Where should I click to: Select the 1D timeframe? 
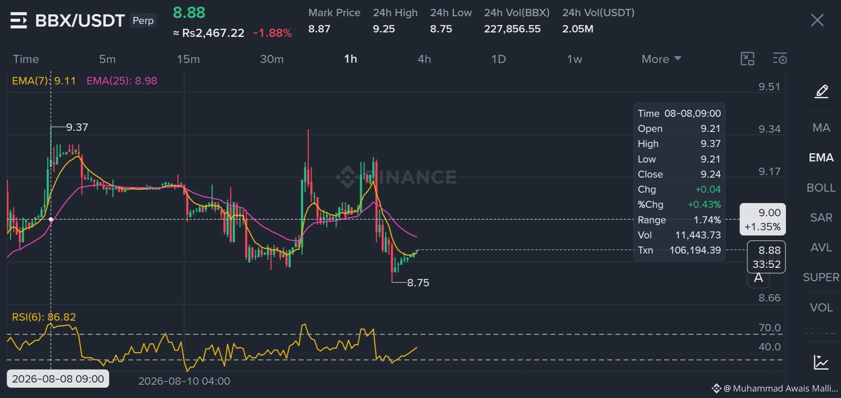498,59
